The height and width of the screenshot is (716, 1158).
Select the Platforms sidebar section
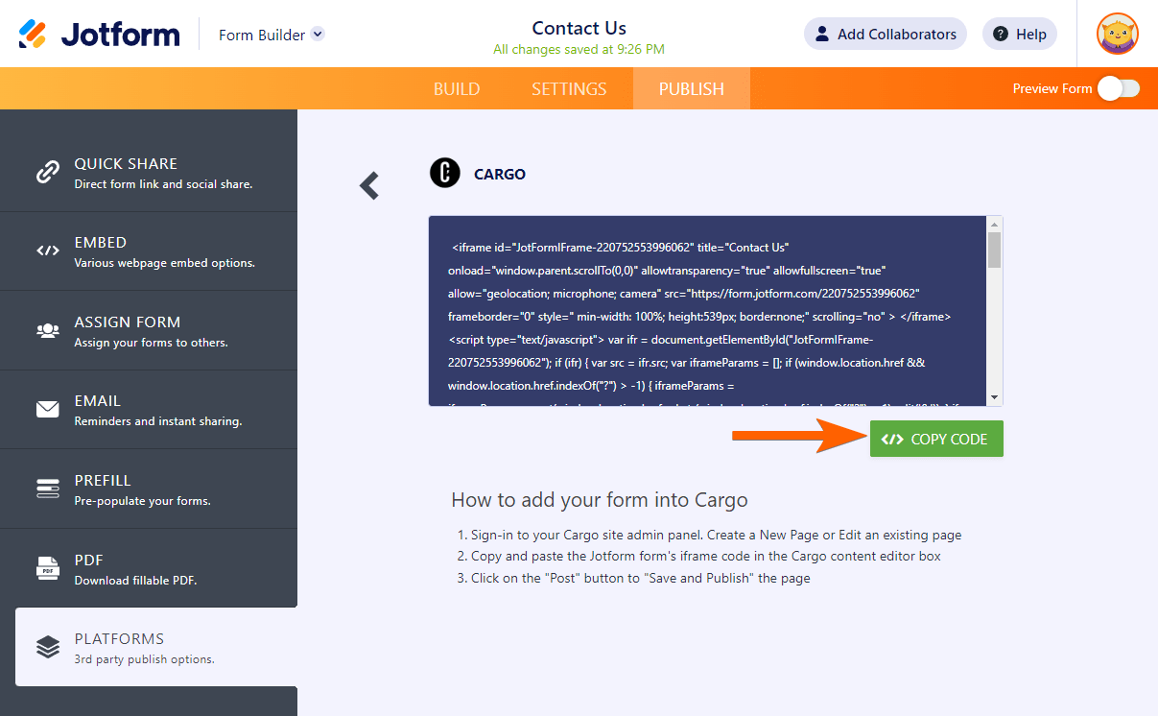[x=156, y=647]
